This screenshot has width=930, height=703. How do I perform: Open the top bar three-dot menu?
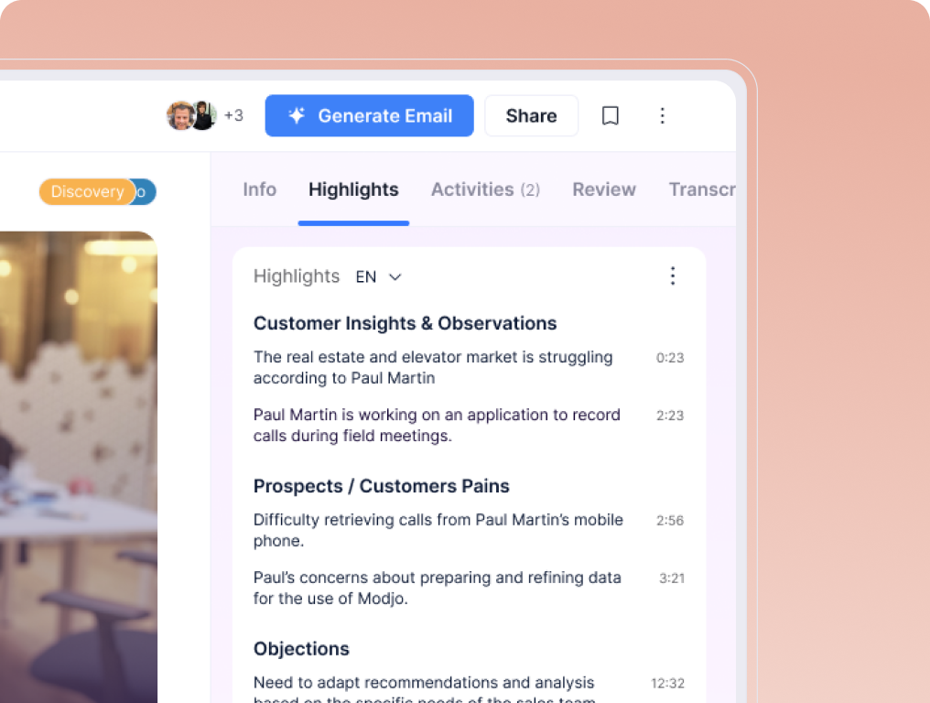662,115
